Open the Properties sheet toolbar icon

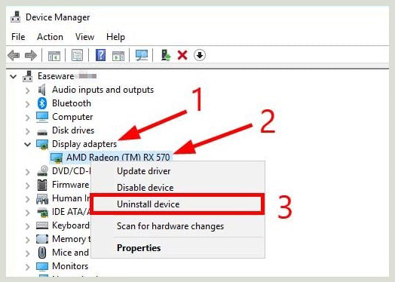pos(77,55)
